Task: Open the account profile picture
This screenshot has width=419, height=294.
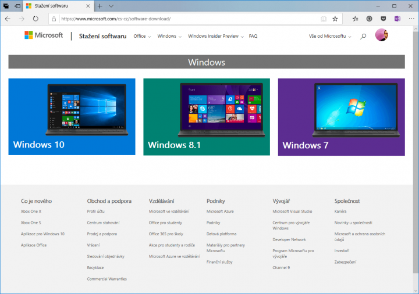Action: coord(382,35)
